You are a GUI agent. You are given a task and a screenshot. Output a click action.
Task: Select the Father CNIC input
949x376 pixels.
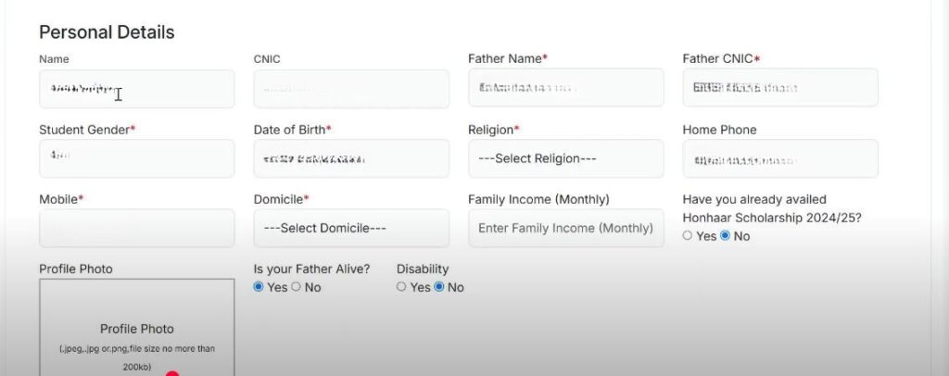780,89
